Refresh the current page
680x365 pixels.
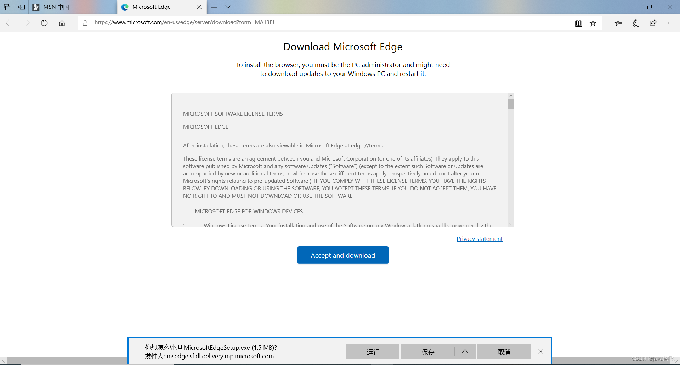[44, 23]
